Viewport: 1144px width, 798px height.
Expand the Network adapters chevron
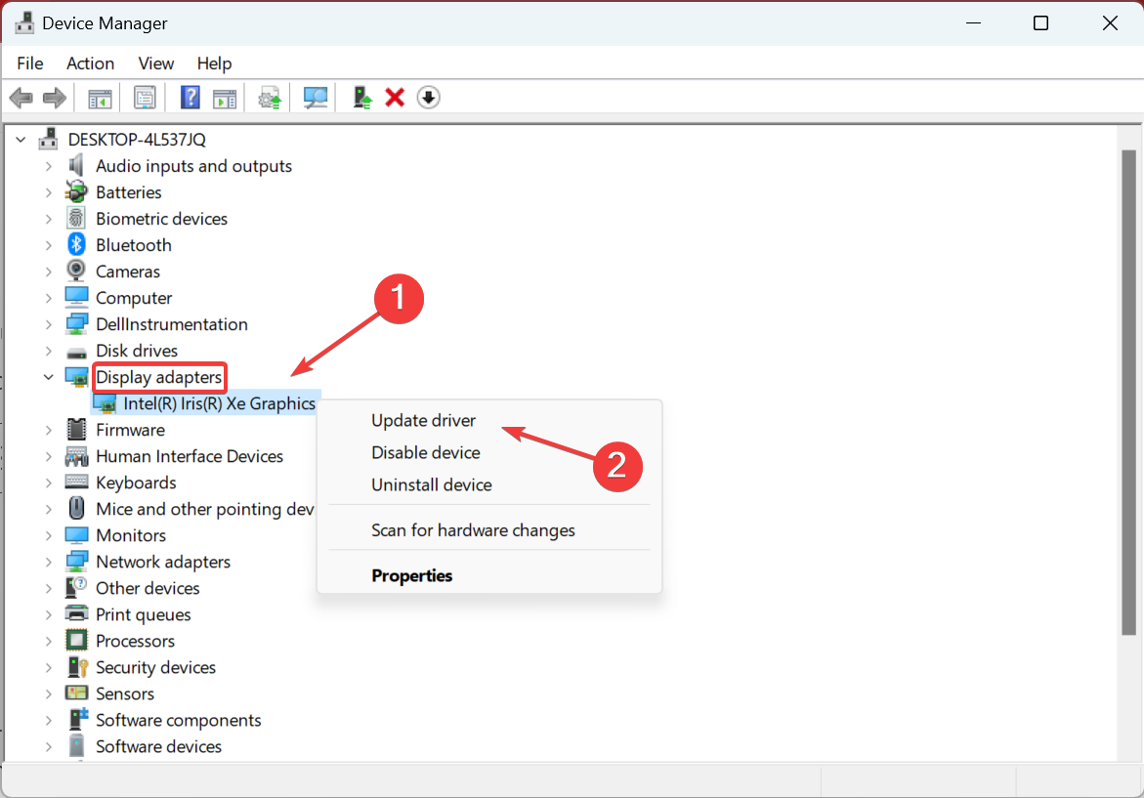[48, 562]
